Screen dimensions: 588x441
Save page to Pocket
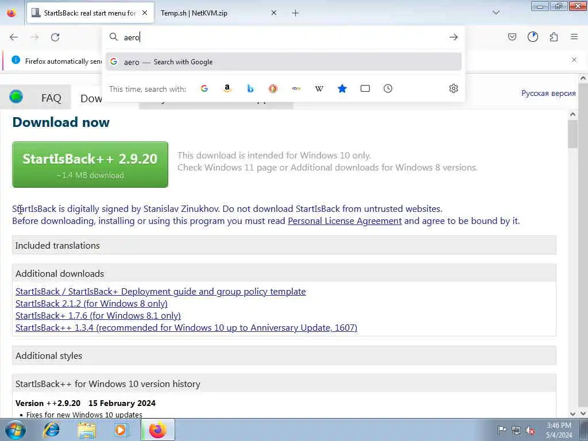click(x=512, y=37)
